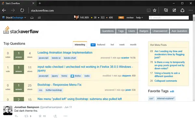The width and height of the screenshot is (195, 122).
Task: Add page to favorites star
Action: coord(155,10)
